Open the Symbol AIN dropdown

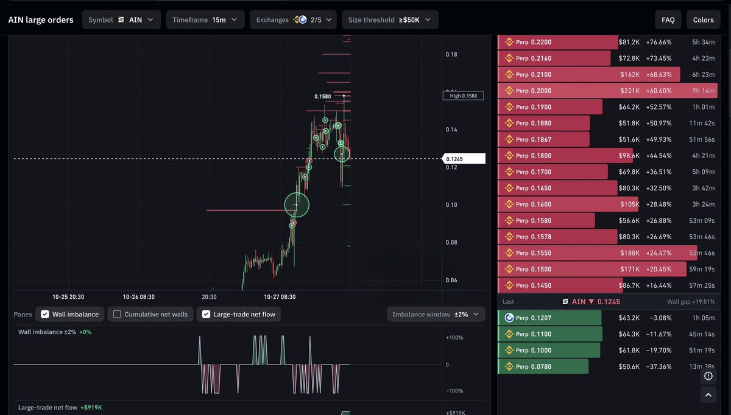coord(122,20)
